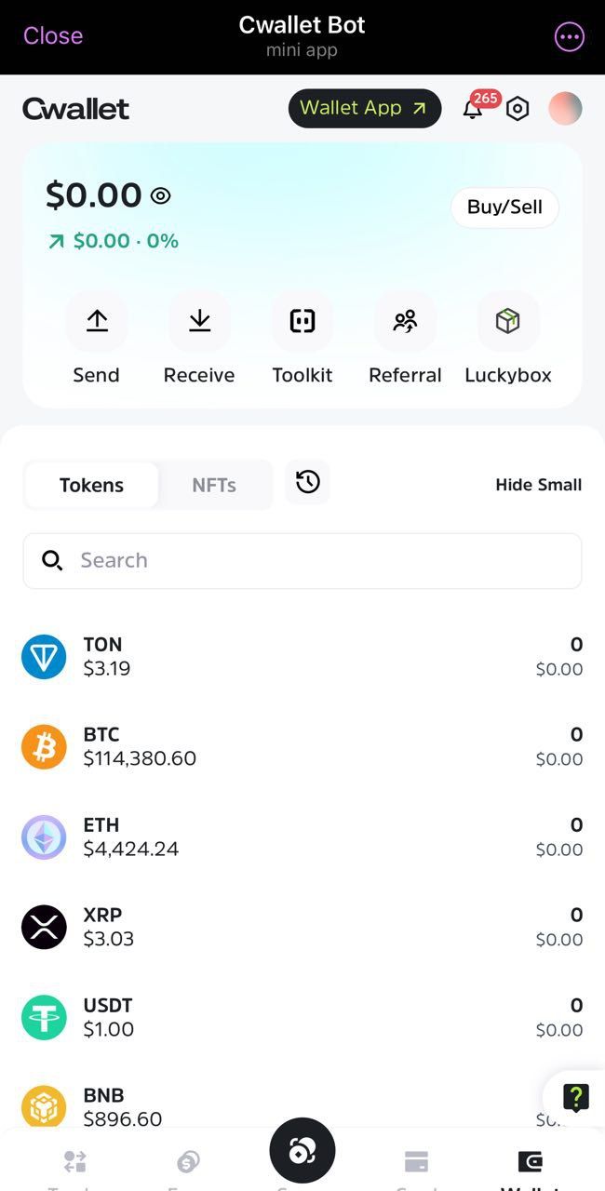Switch to the NFTs tab
This screenshot has height=1191, width=605.
coord(214,484)
